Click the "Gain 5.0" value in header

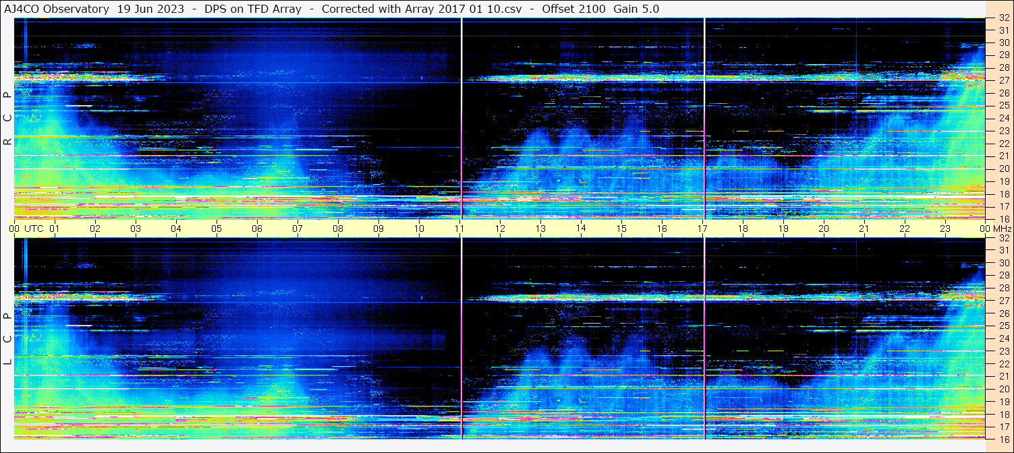point(636,9)
